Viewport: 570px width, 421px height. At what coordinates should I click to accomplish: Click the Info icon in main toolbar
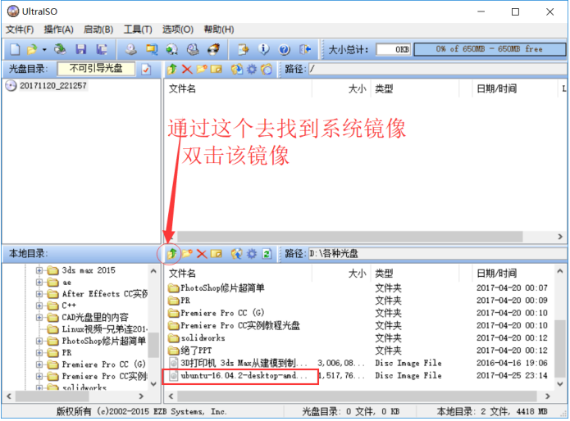point(263,49)
